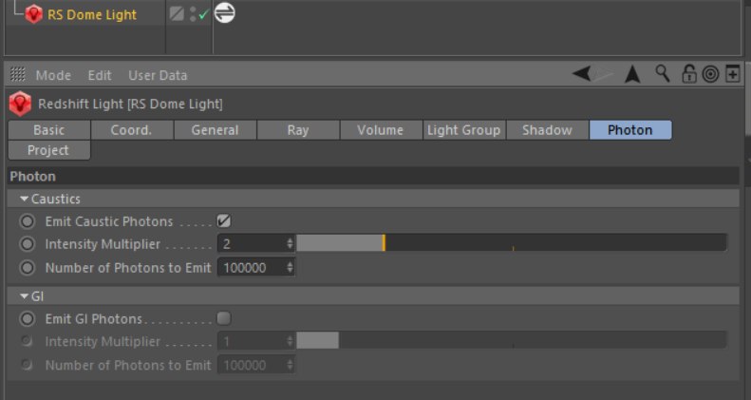The width and height of the screenshot is (751, 400).
Task: Click the Emit Caustic Photons label
Action: (109, 221)
